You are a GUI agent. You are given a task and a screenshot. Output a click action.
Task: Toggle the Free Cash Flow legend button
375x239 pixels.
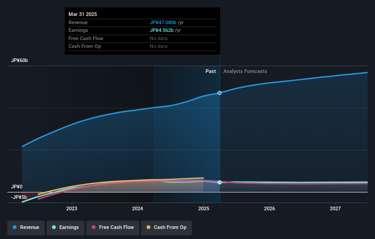point(113,228)
